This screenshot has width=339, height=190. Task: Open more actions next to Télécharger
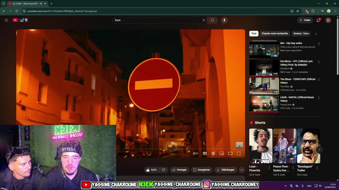[x=242, y=170]
